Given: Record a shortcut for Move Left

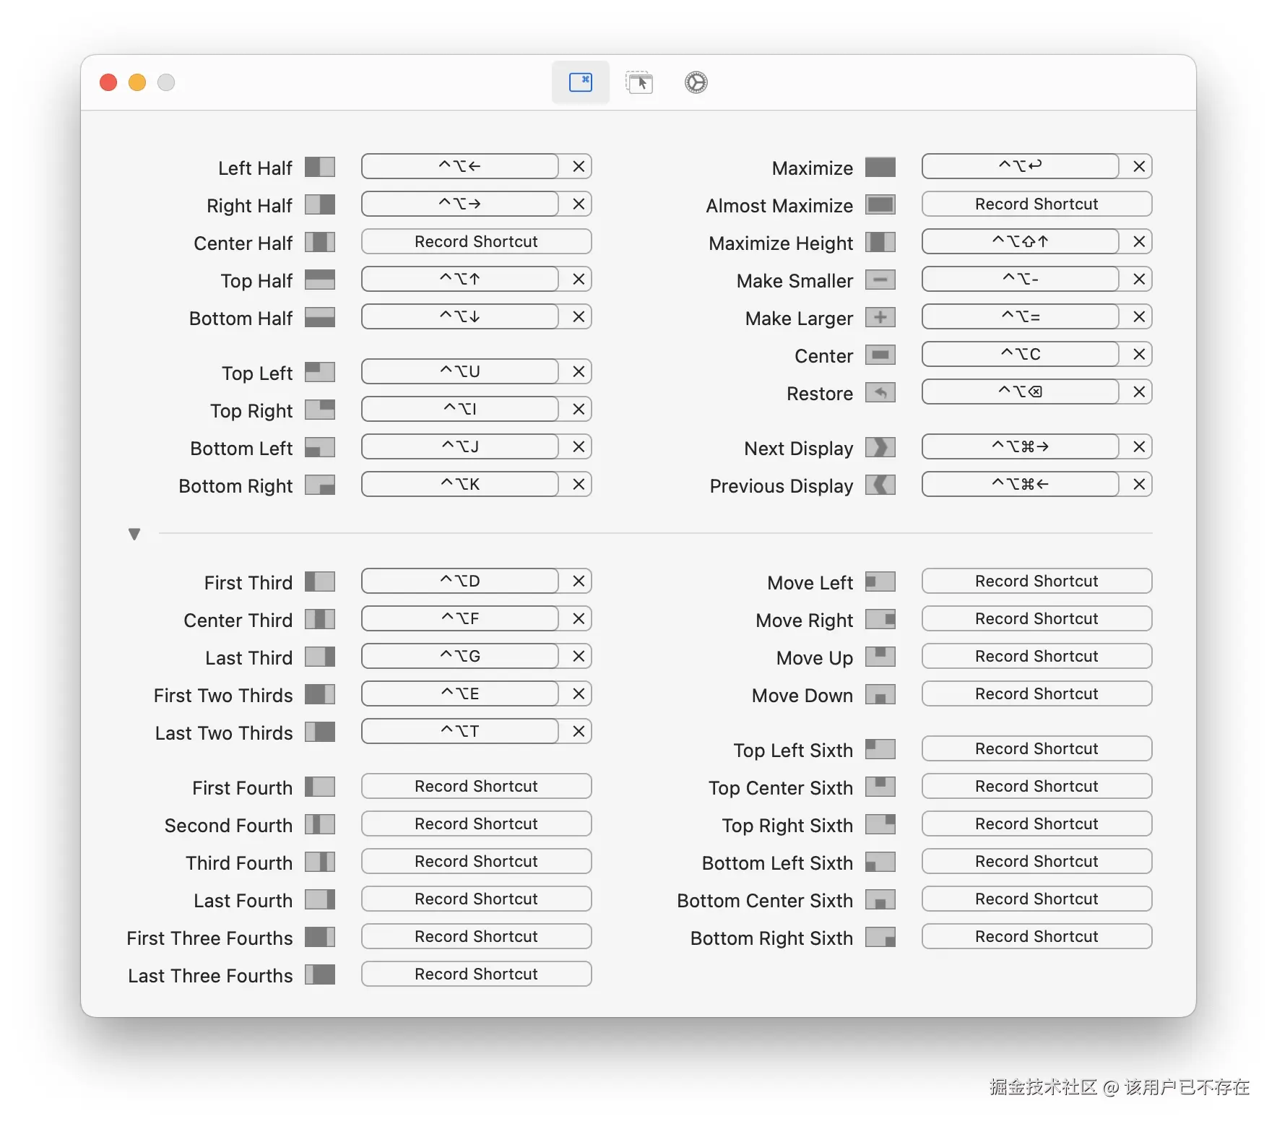Looking at the screenshot, I should 1037,581.
